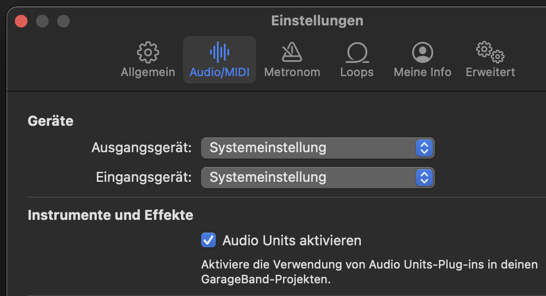Uncheck the Audio Units aktivieren checkbox
The height and width of the screenshot is (296, 546).
pyautogui.click(x=208, y=240)
